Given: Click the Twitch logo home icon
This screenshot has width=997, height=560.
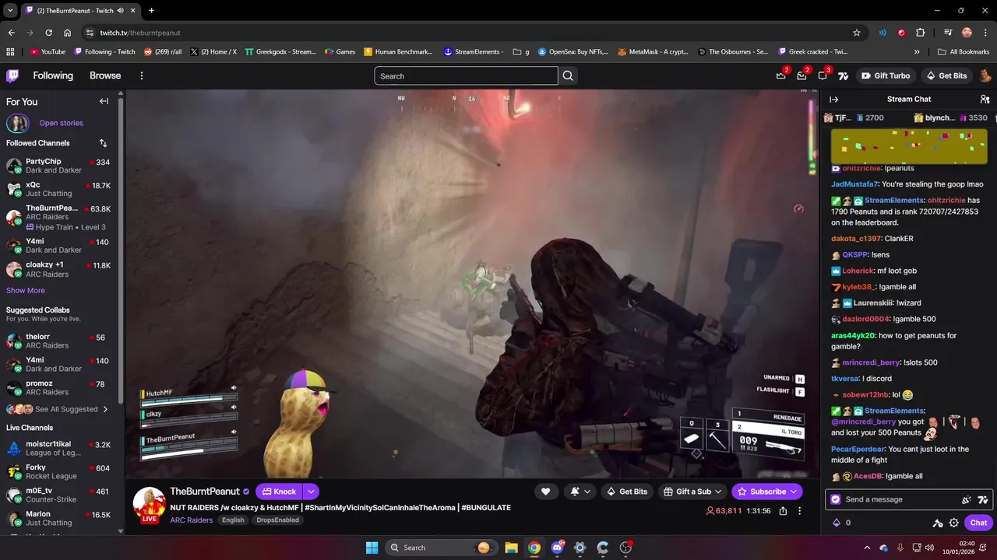Looking at the screenshot, I should tap(12, 75).
